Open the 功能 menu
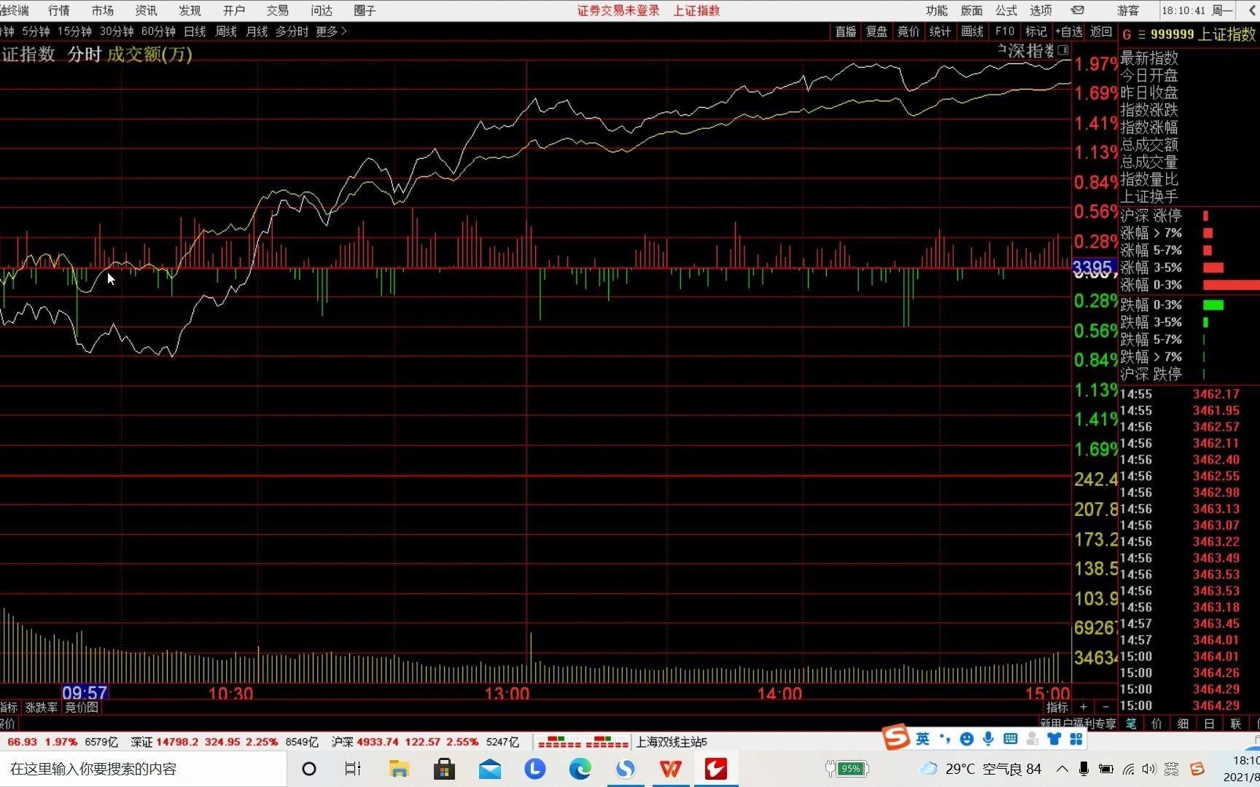Screen dimensions: 1260x787 (937, 10)
